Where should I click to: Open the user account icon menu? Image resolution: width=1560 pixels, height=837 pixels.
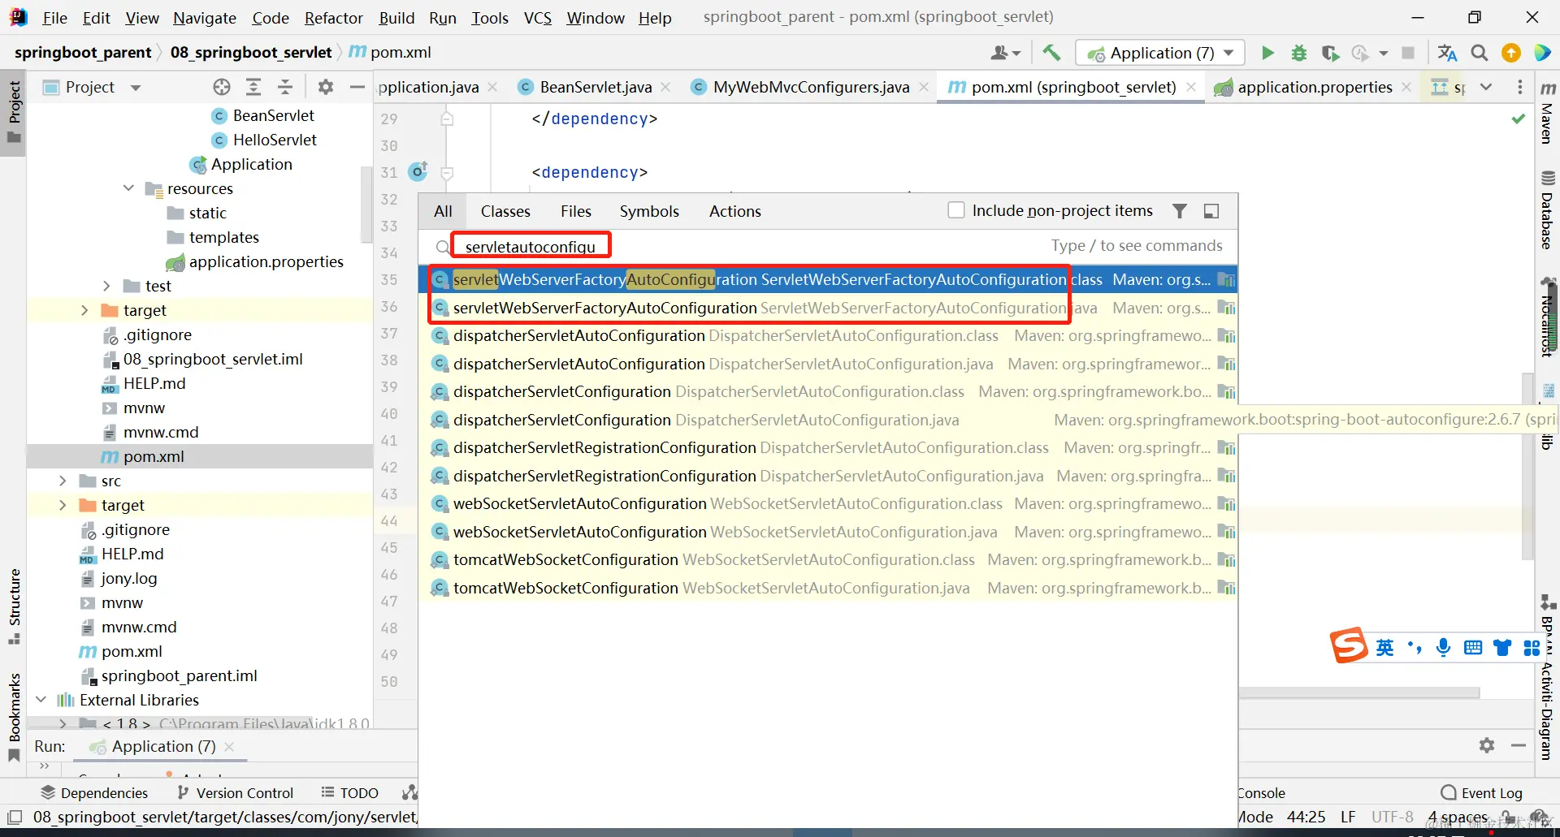[1005, 53]
